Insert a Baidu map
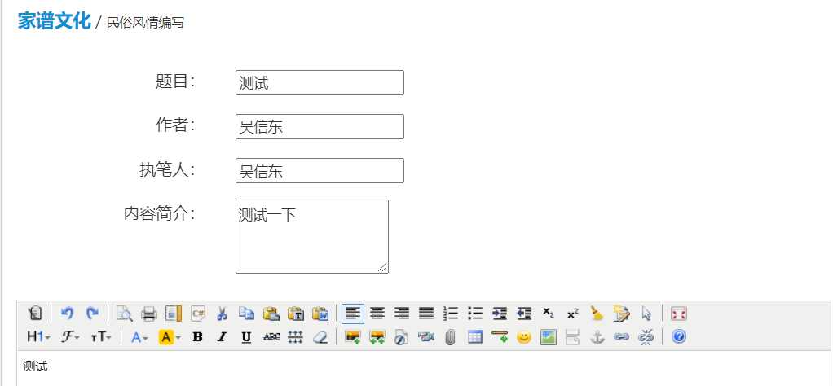 pos(549,336)
